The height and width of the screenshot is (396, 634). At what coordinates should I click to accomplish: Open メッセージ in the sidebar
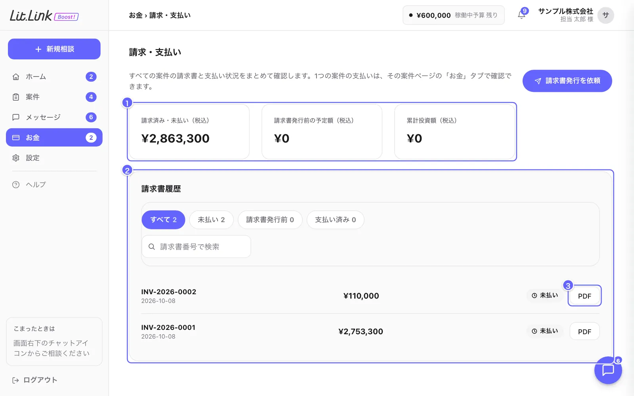point(54,117)
